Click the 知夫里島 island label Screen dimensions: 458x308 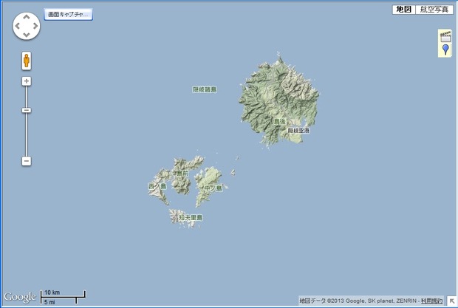pos(191,217)
